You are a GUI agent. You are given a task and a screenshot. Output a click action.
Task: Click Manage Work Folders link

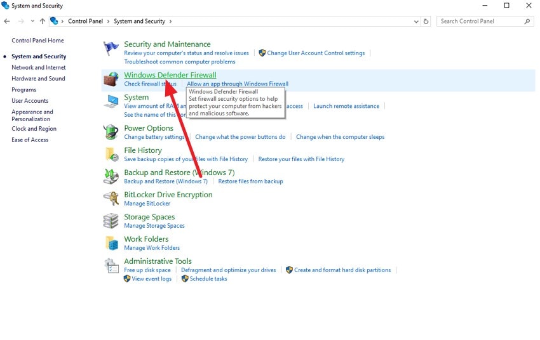coord(152,248)
